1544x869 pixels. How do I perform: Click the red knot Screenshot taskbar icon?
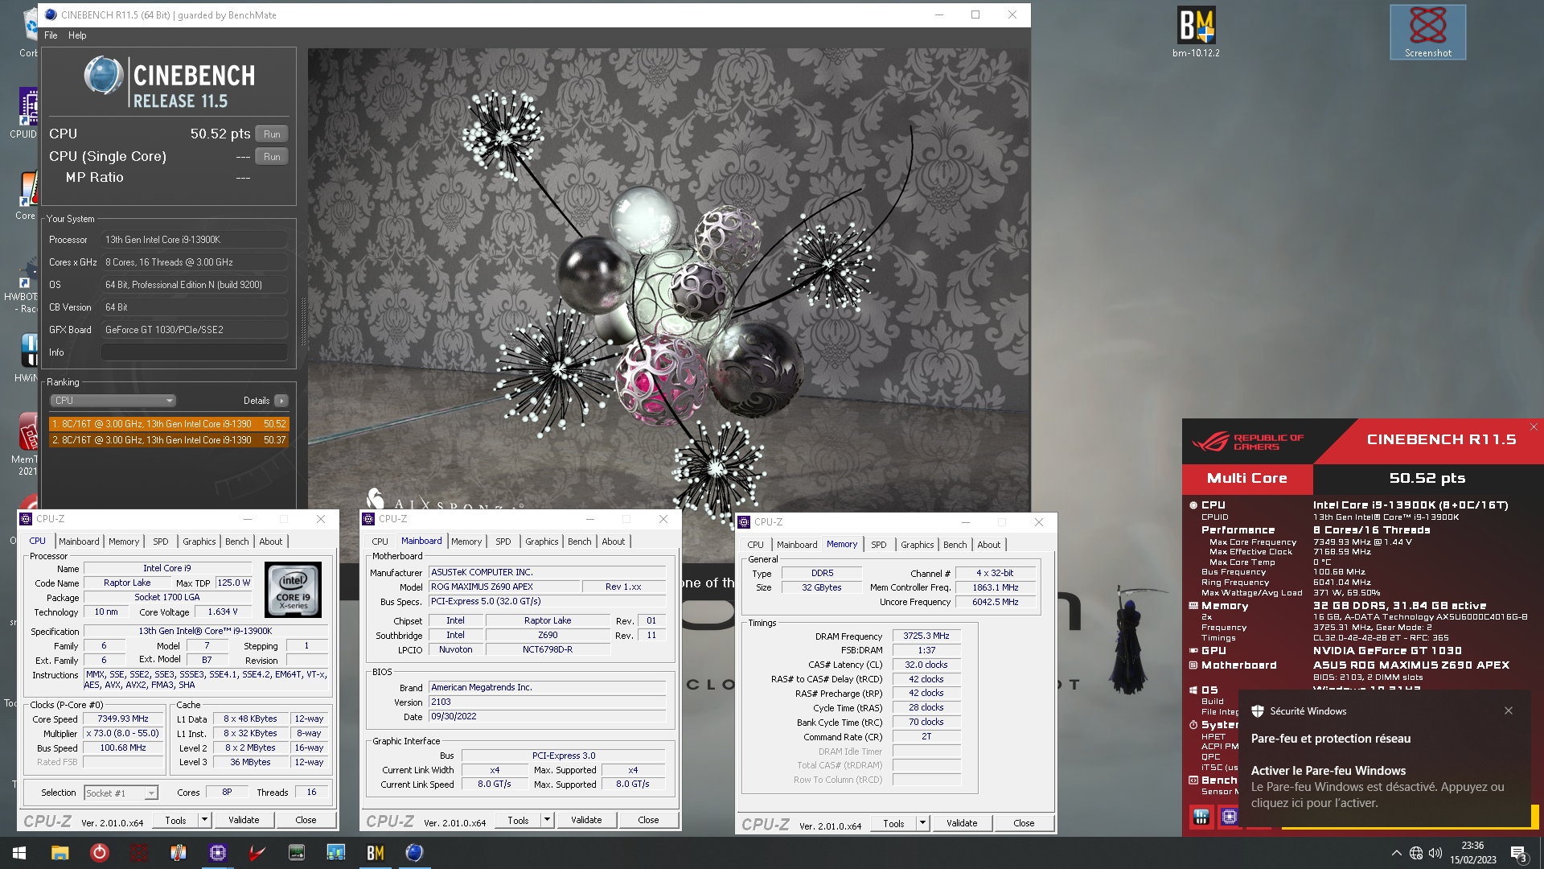point(139,853)
